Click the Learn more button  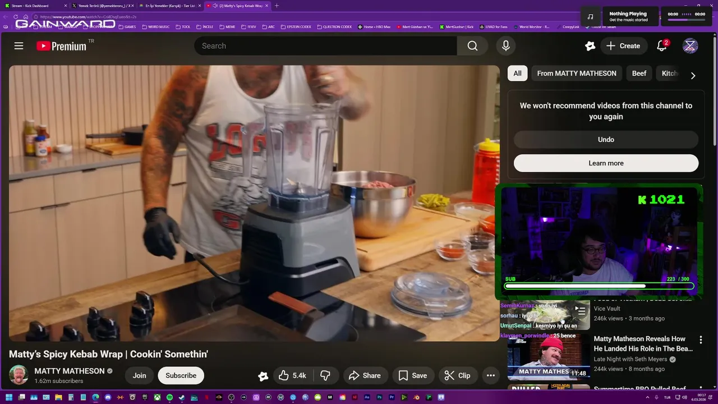606,163
